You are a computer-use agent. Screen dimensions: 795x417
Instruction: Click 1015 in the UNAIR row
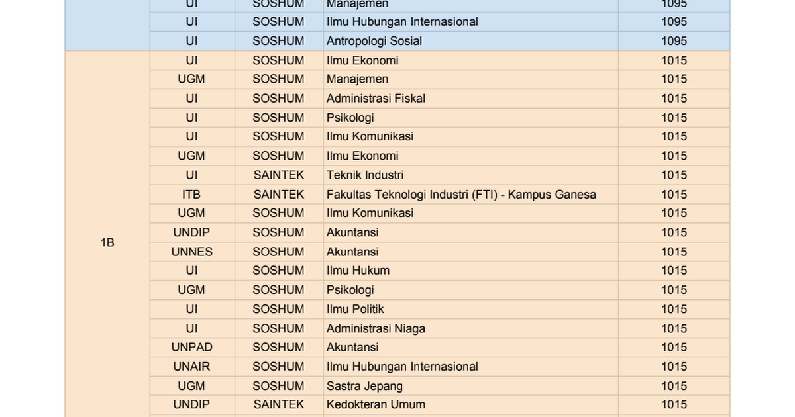[674, 366]
